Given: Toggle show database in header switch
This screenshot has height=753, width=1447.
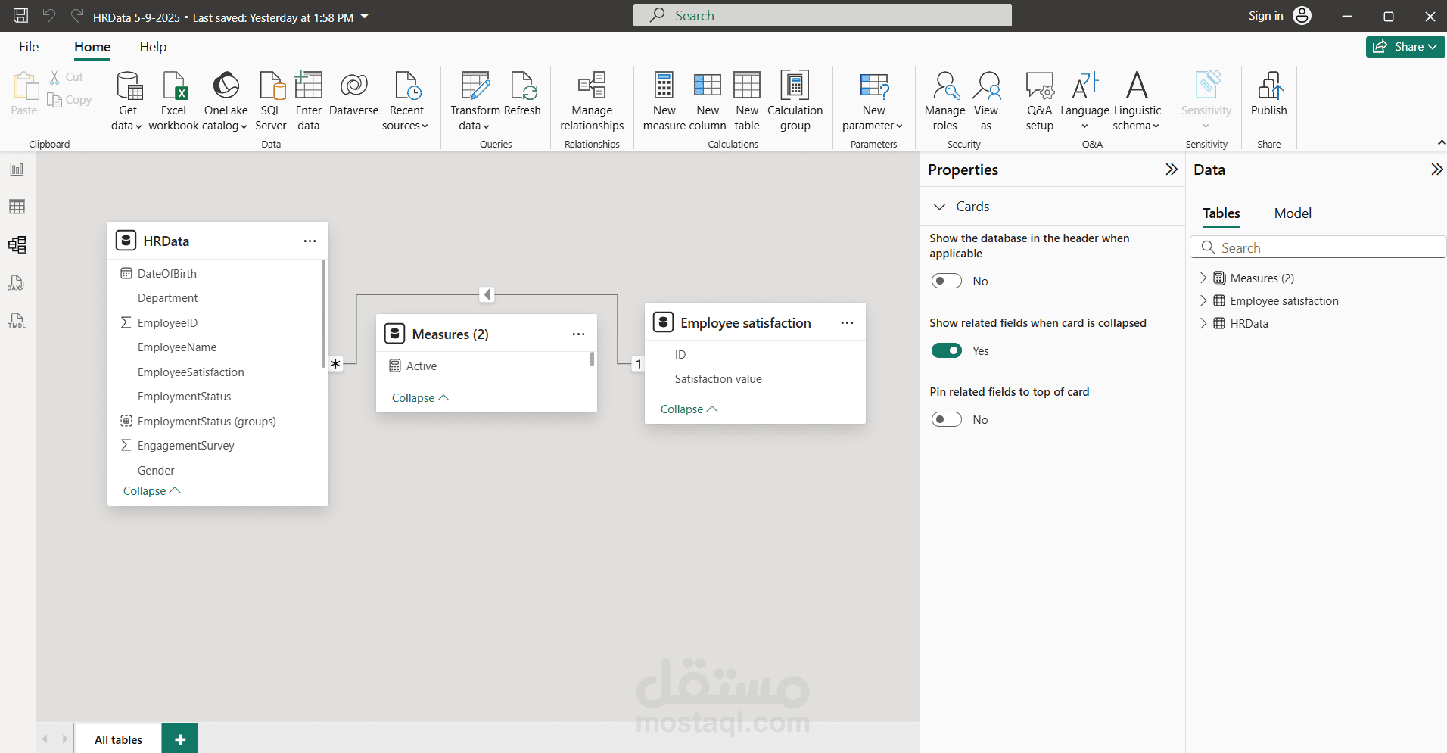Looking at the screenshot, I should click(x=947, y=282).
